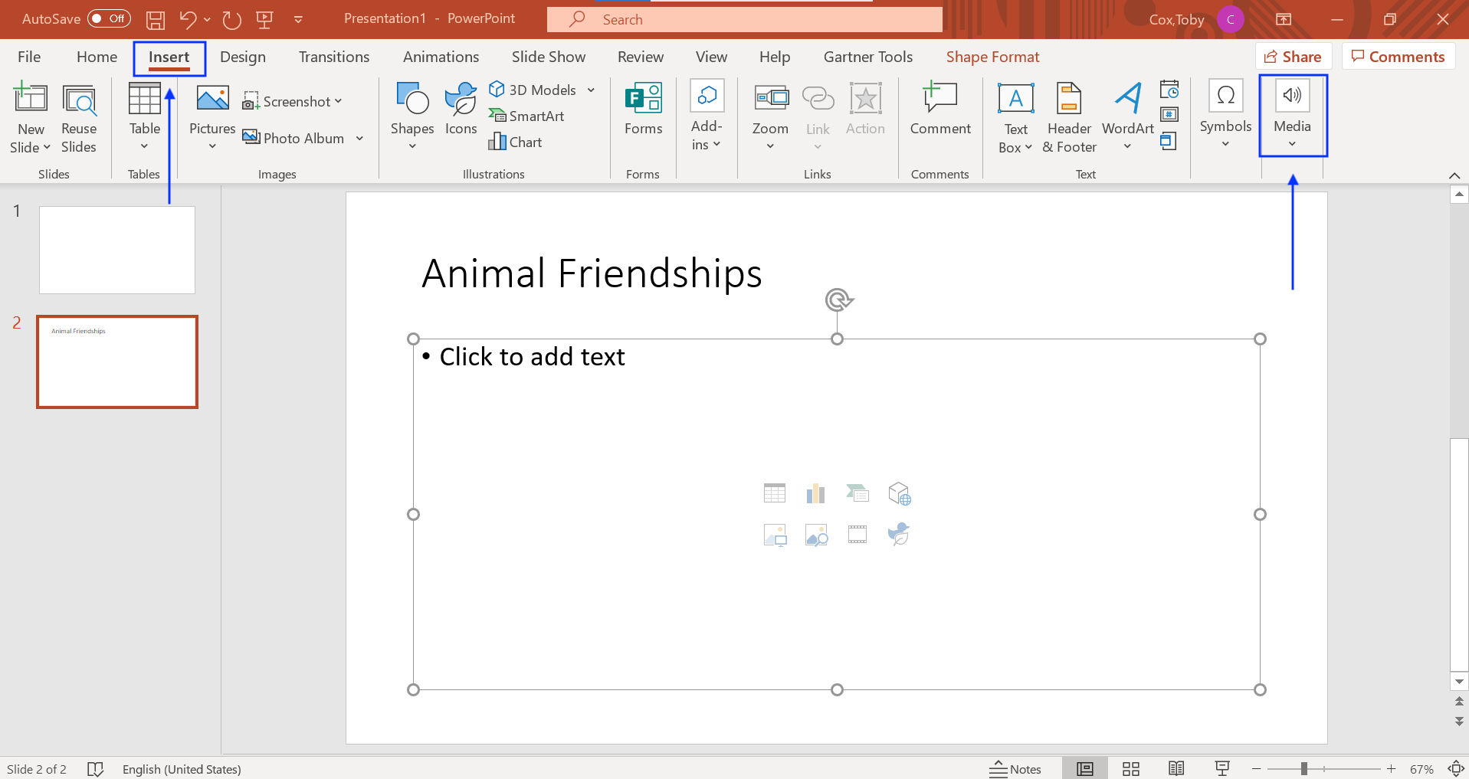Open the File tab
The height and width of the screenshot is (779, 1469).
pyautogui.click(x=29, y=57)
